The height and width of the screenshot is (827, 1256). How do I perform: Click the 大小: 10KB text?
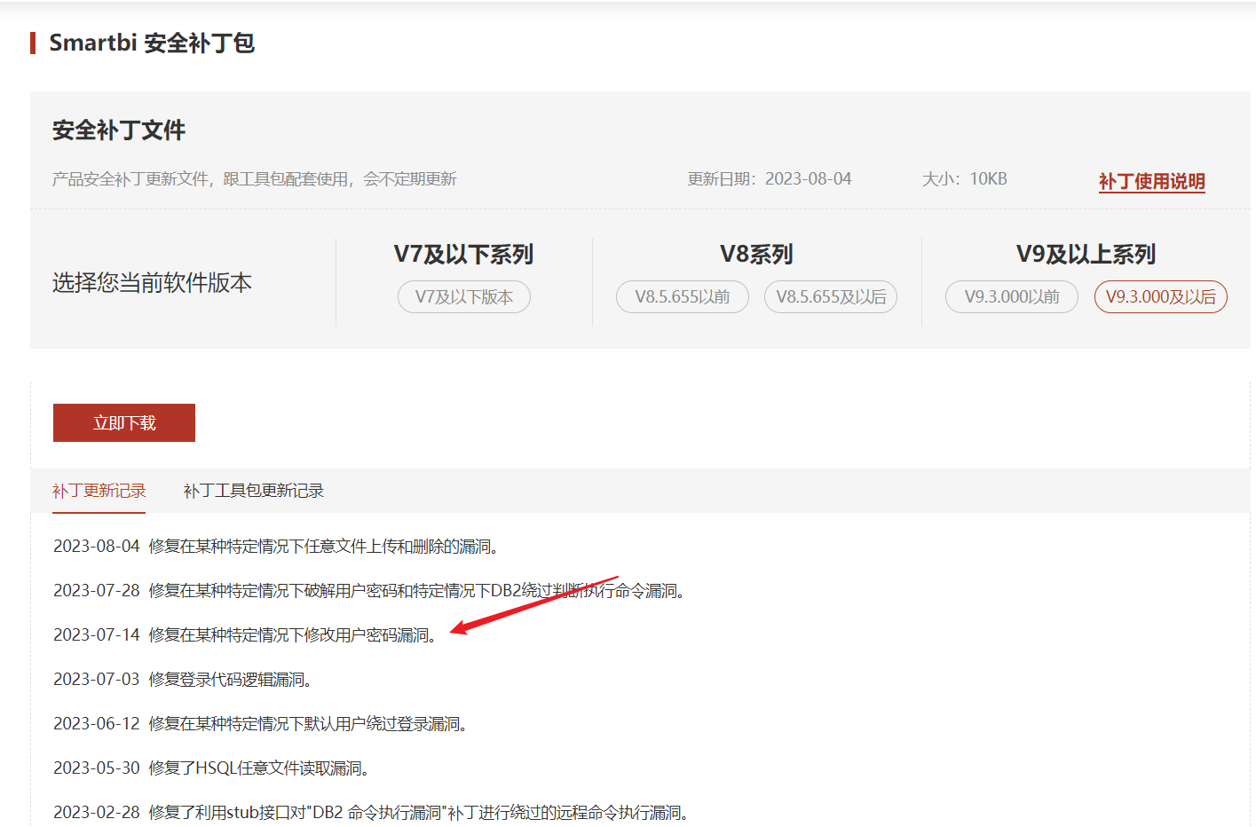tap(965, 179)
